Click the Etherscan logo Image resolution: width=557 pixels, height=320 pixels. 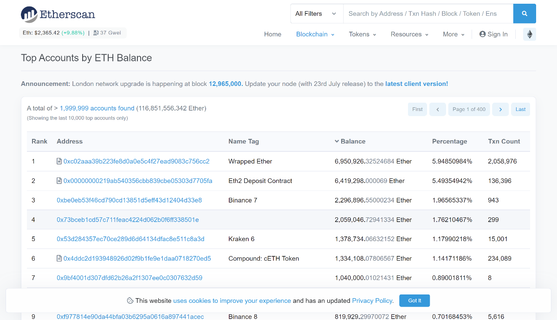[x=58, y=14]
